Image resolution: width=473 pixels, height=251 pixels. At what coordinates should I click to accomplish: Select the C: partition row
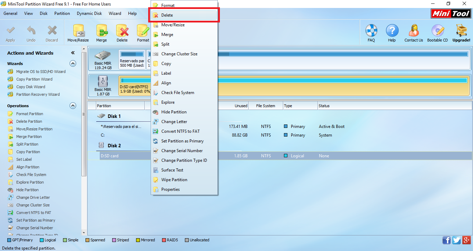click(280, 135)
